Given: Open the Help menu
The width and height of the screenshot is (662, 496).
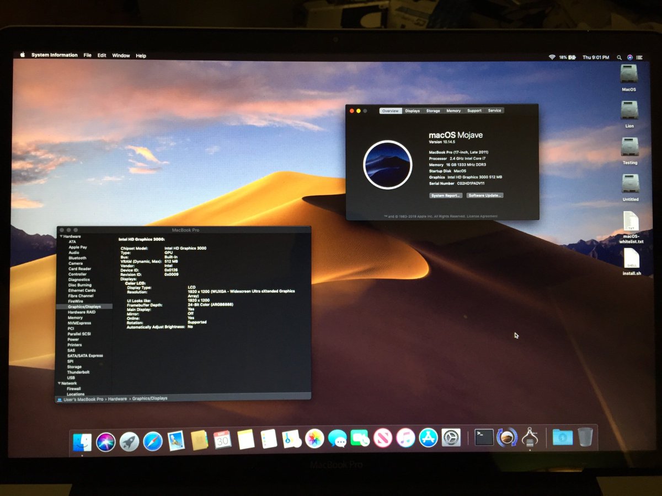Looking at the screenshot, I should (141, 56).
